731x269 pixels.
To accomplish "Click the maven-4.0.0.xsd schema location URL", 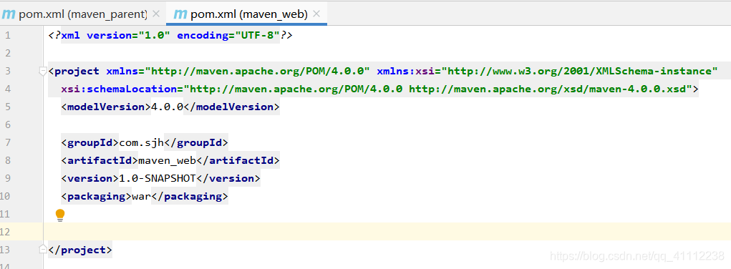I will pos(548,89).
